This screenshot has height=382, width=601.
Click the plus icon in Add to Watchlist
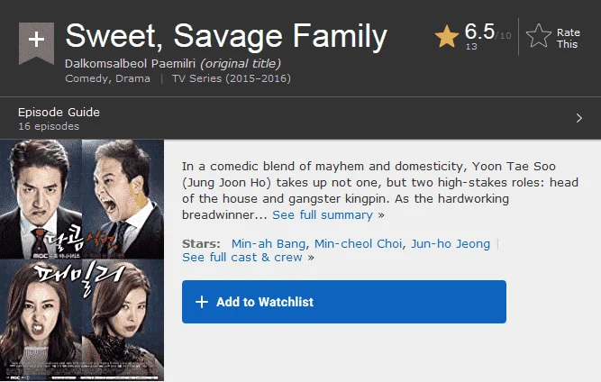click(202, 302)
